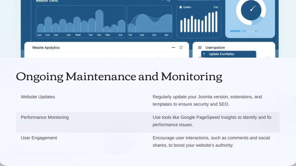The height and width of the screenshot is (166, 296).
Task: Click the search magnifier icon above the charts
Action: coord(169,1)
